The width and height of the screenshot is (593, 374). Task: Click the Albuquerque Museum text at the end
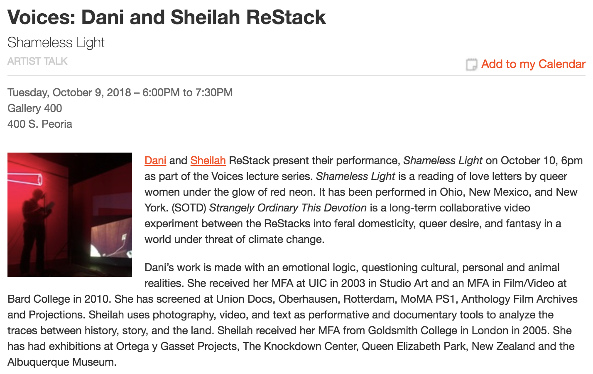coord(61,362)
